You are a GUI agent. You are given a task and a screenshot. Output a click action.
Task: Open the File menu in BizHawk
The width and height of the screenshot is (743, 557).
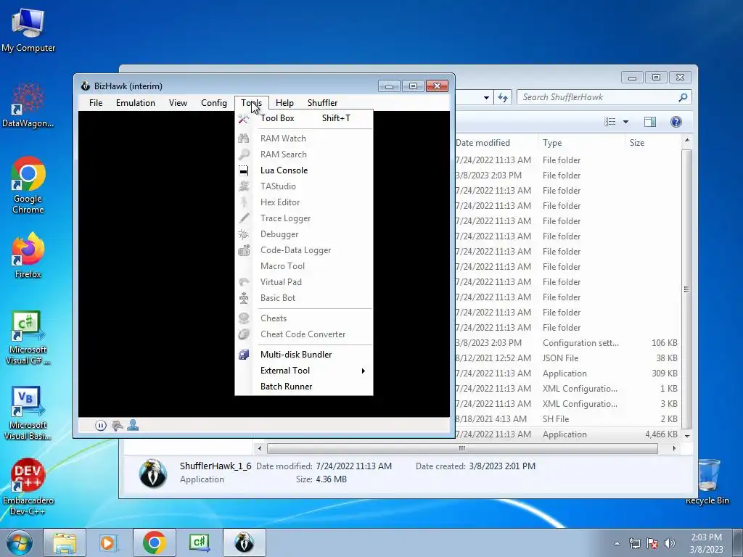click(x=96, y=103)
